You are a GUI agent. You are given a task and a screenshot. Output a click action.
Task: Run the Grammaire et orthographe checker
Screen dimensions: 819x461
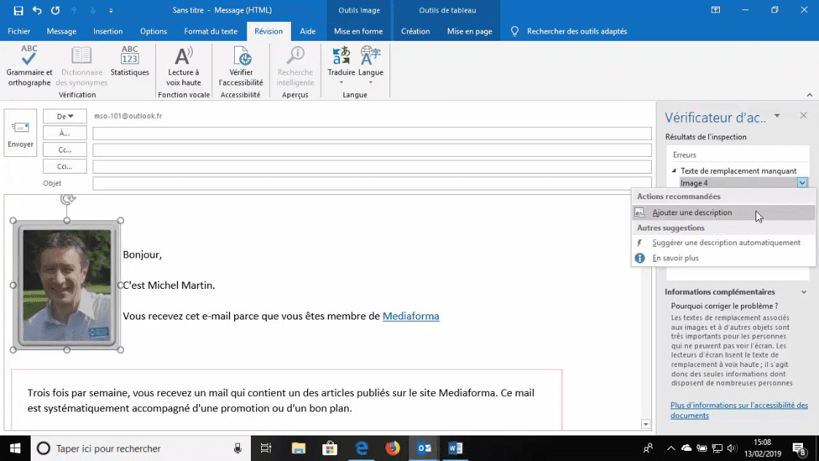28,65
